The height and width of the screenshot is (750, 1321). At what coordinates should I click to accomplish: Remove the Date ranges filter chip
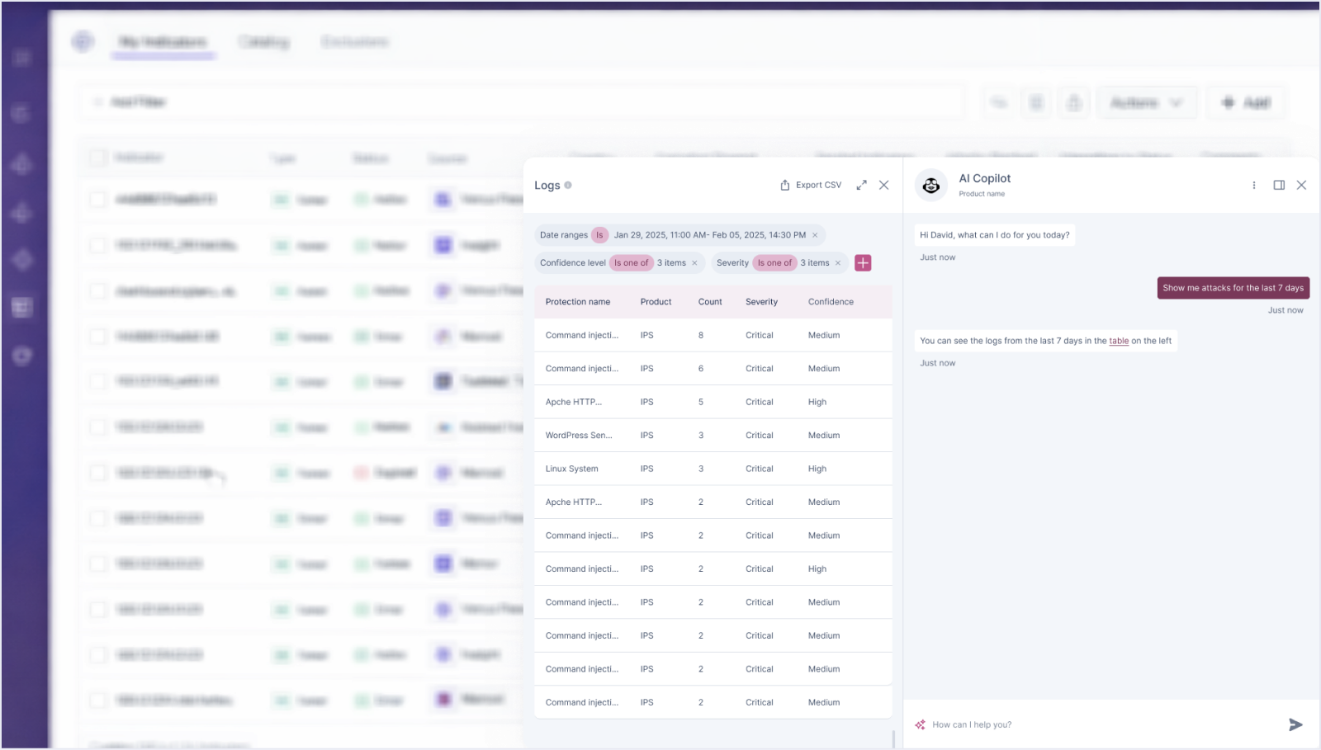coord(815,235)
